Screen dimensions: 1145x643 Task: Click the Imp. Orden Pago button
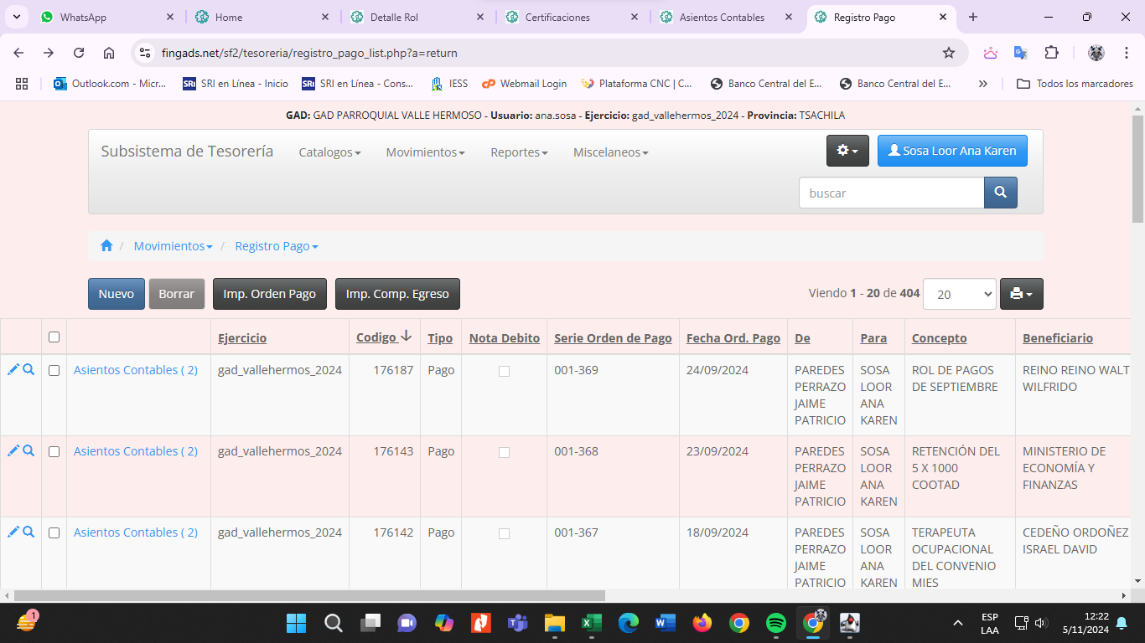tap(269, 294)
